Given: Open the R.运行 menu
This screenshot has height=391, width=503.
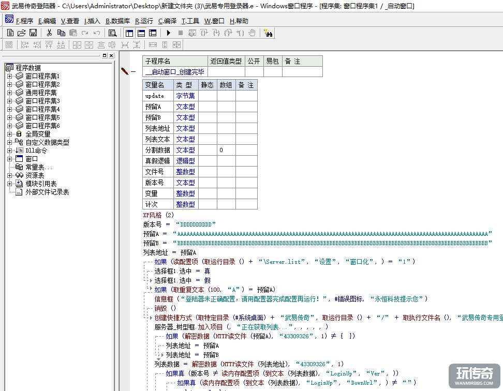Looking at the screenshot, I should click(x=144, y=21).
